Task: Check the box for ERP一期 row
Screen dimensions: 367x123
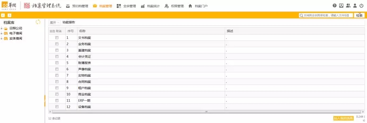Action: [57, 100]
